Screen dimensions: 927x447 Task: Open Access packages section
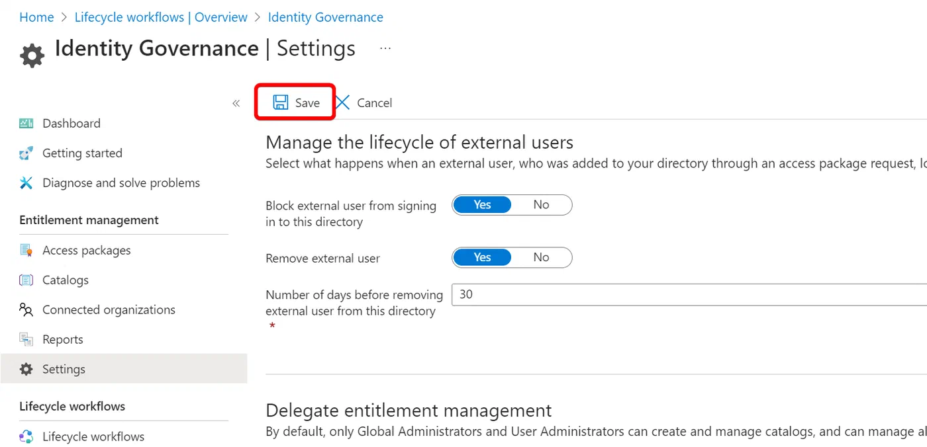(x=87, y=251)
